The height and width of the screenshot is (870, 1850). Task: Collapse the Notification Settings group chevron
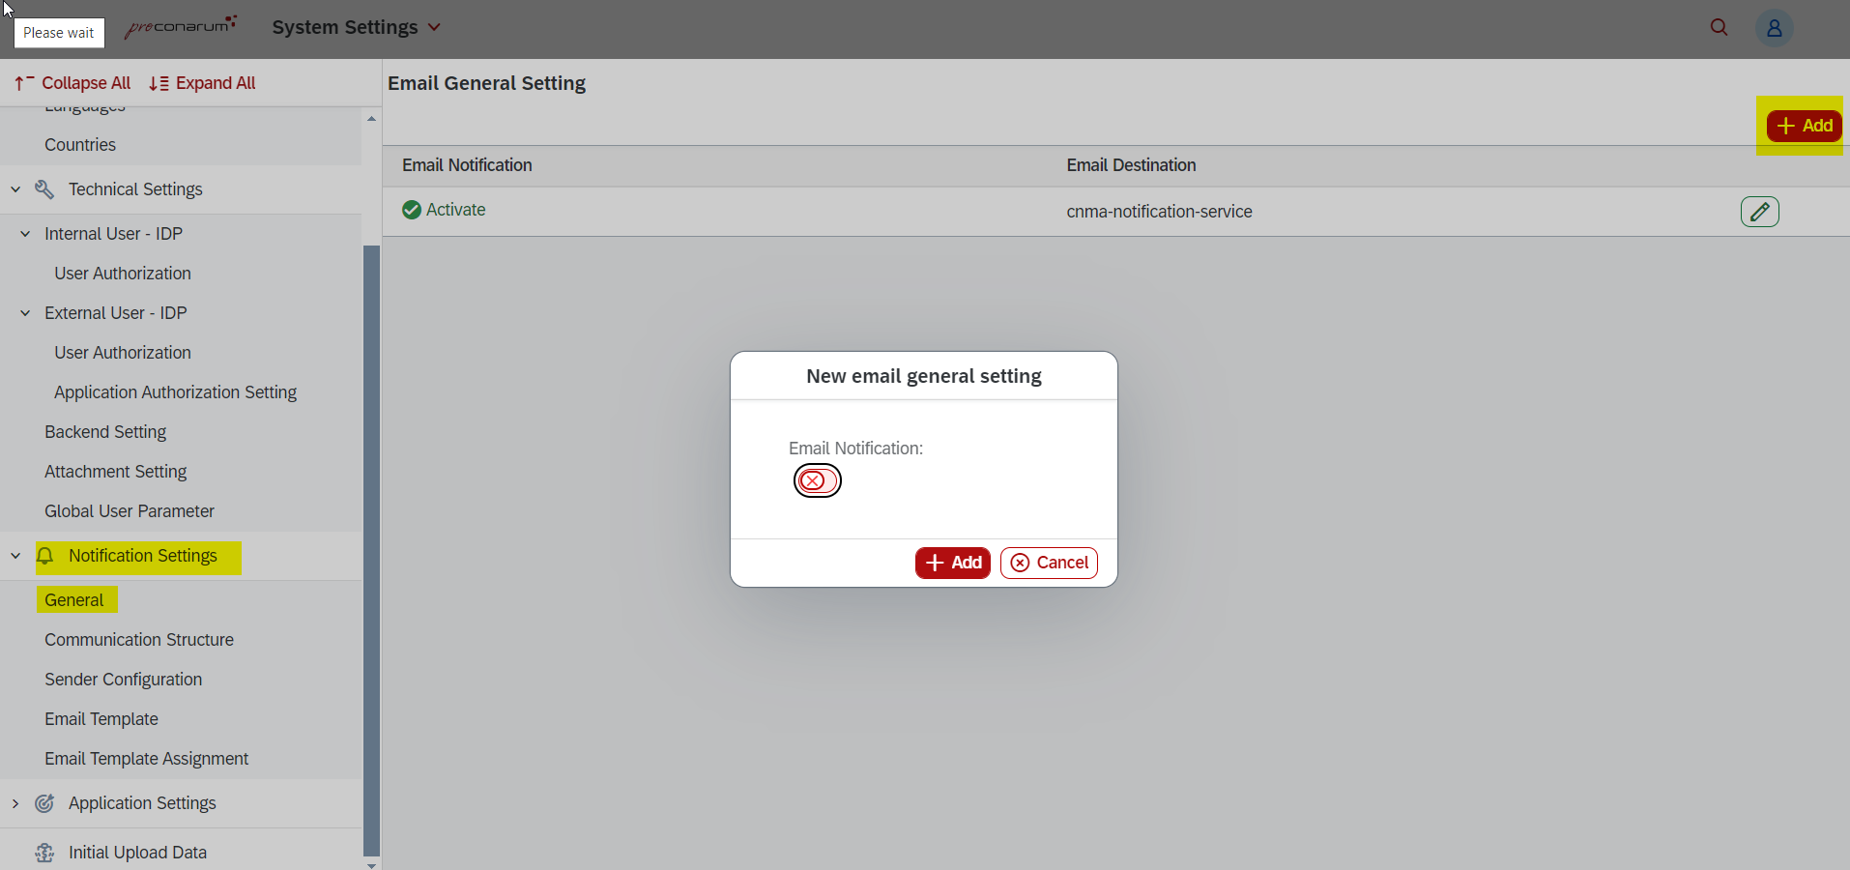click(x=15, y=556)
